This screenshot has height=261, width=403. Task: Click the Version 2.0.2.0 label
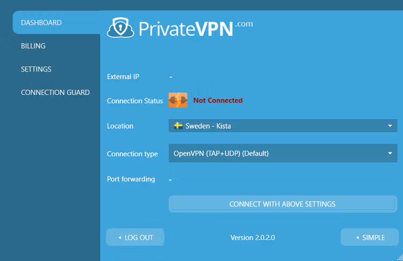pyautogui.click(x=253, y=238)
